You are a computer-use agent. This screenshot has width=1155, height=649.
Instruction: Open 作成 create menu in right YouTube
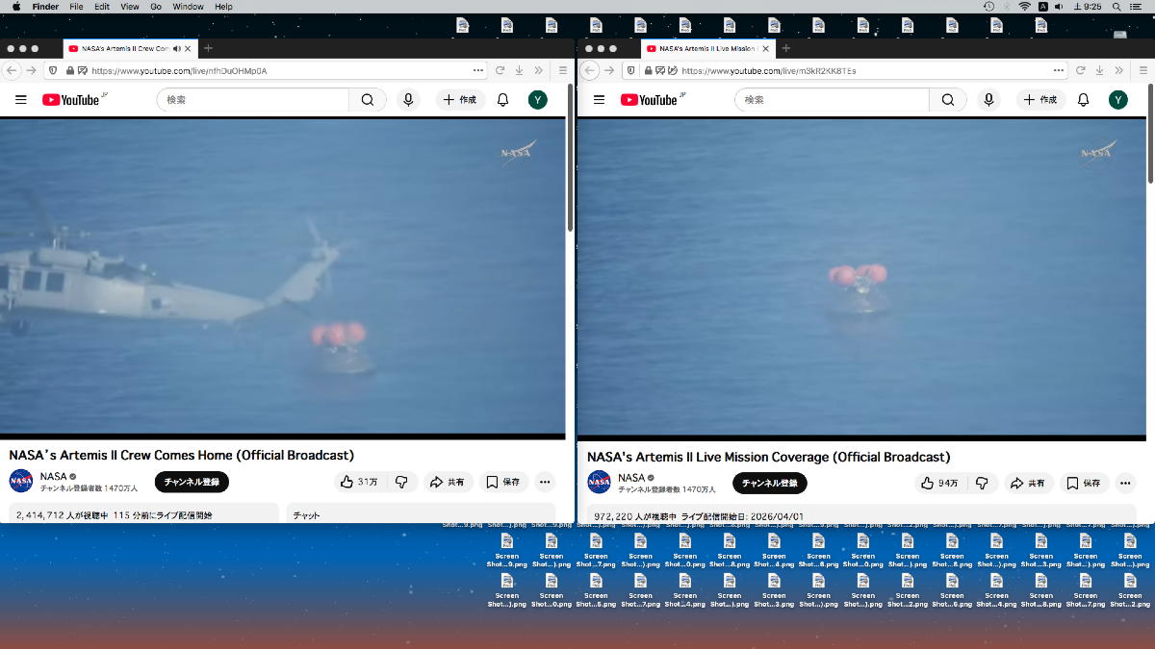click(x=1040, y=99)
